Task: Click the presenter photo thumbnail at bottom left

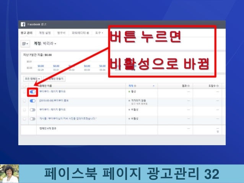Action: [x=9, y=174]
